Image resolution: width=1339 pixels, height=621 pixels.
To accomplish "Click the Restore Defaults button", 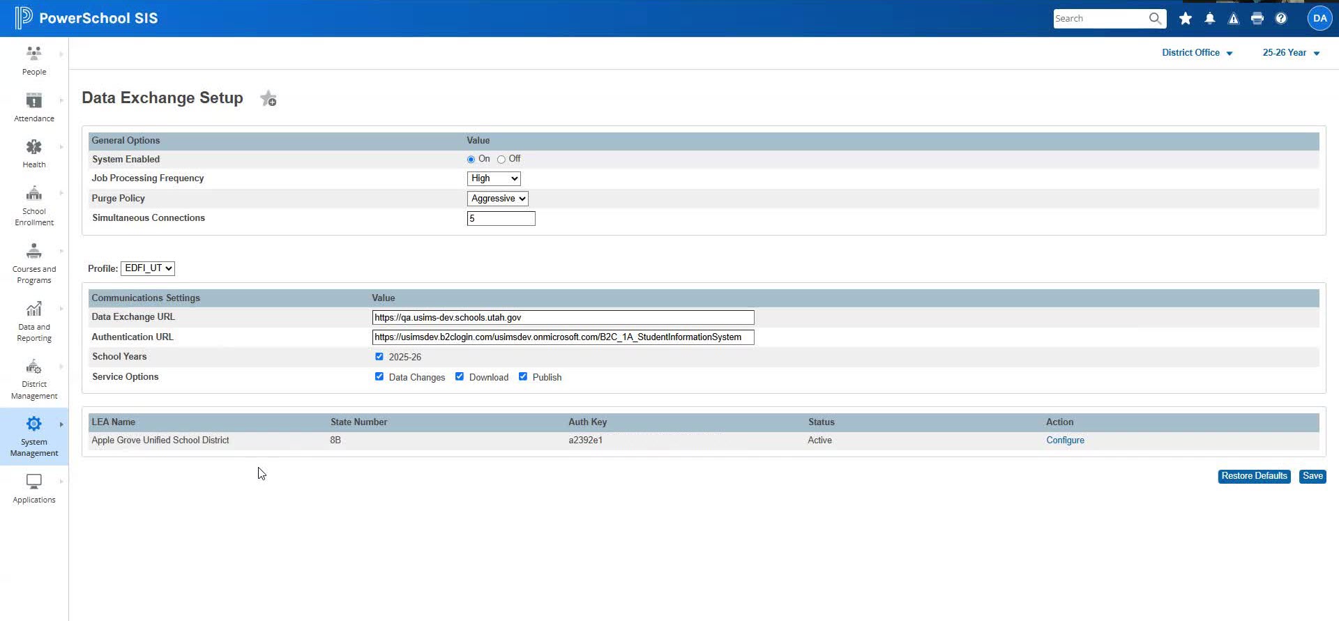I will point(1254,476).
